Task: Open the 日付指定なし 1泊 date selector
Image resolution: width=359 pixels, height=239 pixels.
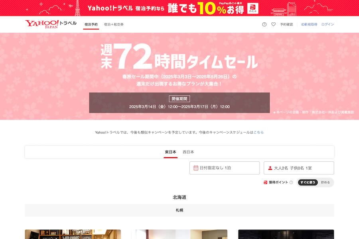Action: coord(225,168)
